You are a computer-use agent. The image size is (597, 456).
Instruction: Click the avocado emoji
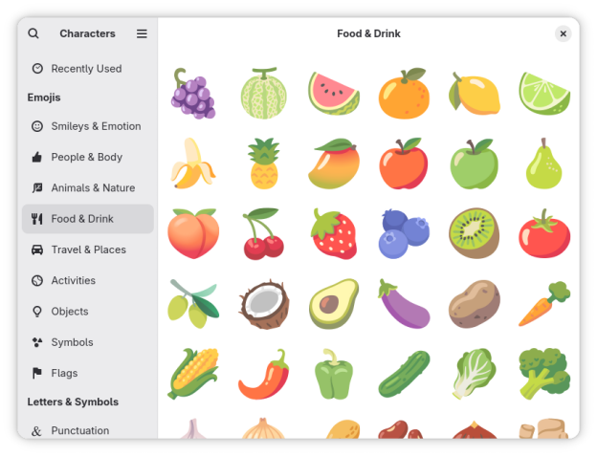click(x=334, y=303)
